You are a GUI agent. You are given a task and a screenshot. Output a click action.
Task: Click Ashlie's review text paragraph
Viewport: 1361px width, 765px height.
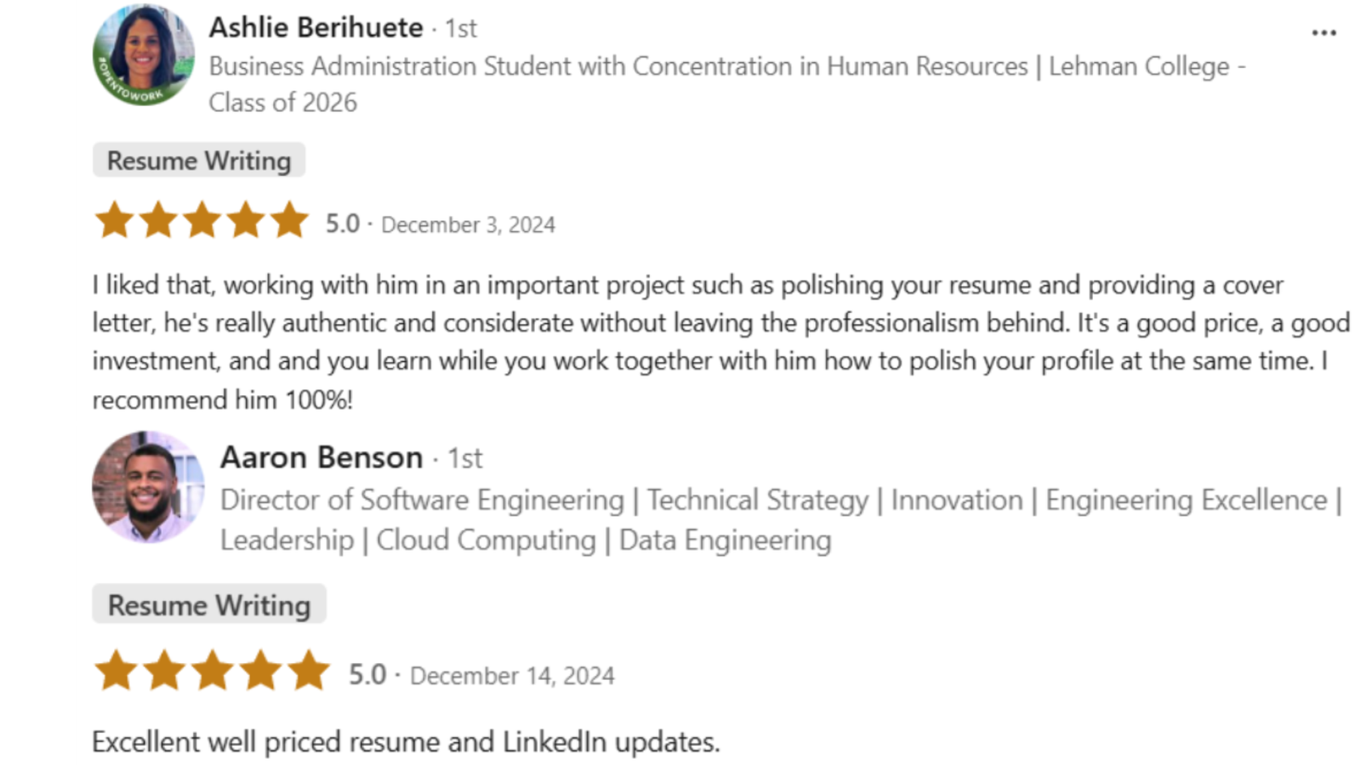721,342
